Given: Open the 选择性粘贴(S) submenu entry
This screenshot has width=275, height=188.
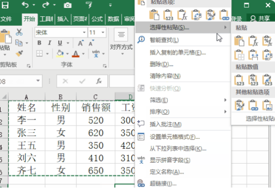Looking at the screenshot, I should [x=183, y=27].
